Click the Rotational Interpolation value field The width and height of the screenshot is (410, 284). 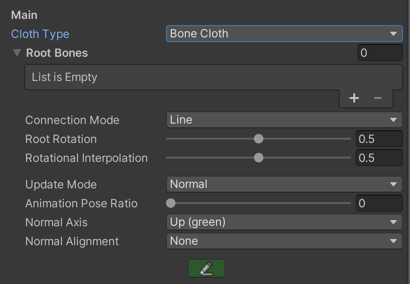click(378, 158)
